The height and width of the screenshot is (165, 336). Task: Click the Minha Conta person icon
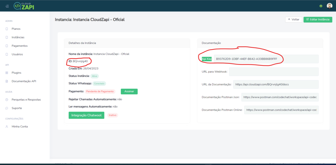tap(7, 126)
